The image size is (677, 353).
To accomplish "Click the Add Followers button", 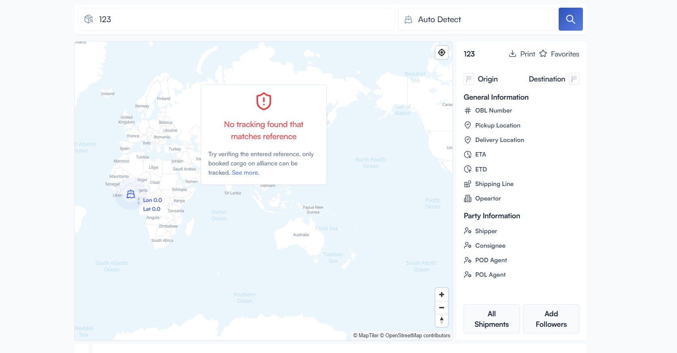I will pyautogui.click(x=551, y=319).
